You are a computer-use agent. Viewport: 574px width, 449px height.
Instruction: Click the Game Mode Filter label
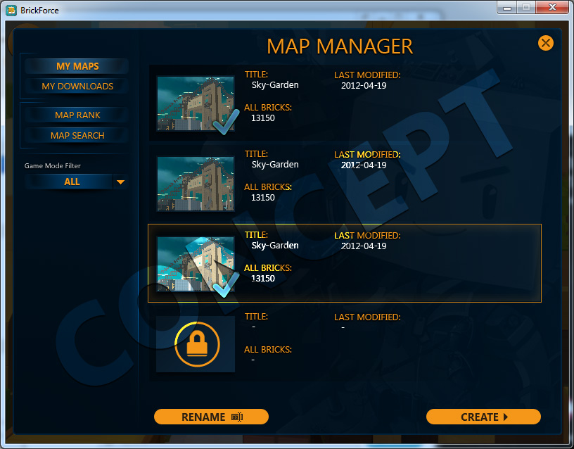point(52,166)
